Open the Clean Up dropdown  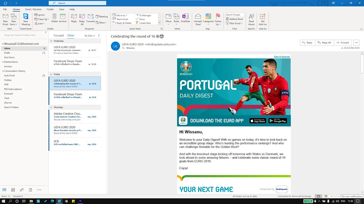point(42,19)
